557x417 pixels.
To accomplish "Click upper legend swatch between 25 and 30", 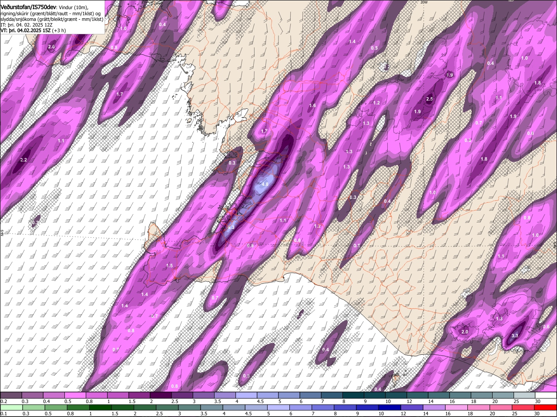I will pyautogui.click(x=524, y=395).
